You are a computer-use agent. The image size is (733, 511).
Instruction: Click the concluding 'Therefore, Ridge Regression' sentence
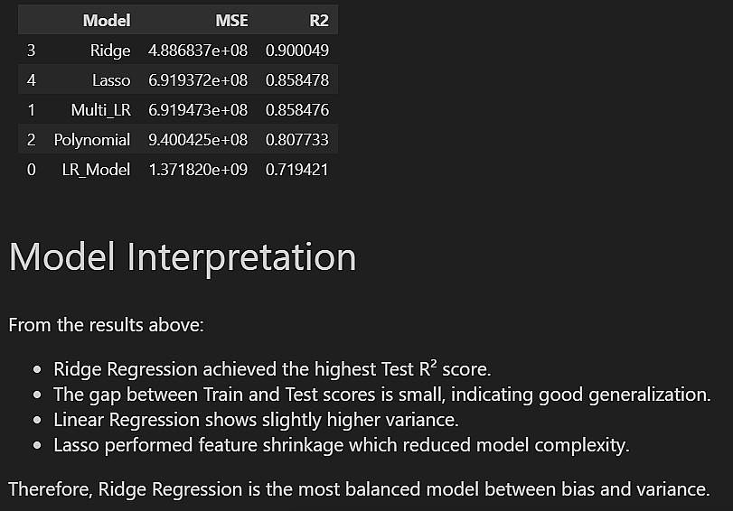(359, 489)
